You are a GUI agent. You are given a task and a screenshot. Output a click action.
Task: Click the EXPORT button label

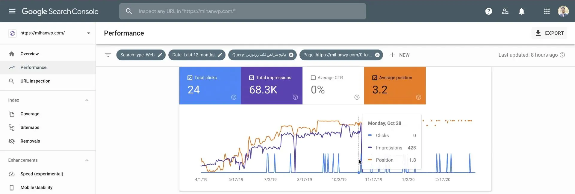click(x=554, y=33)
